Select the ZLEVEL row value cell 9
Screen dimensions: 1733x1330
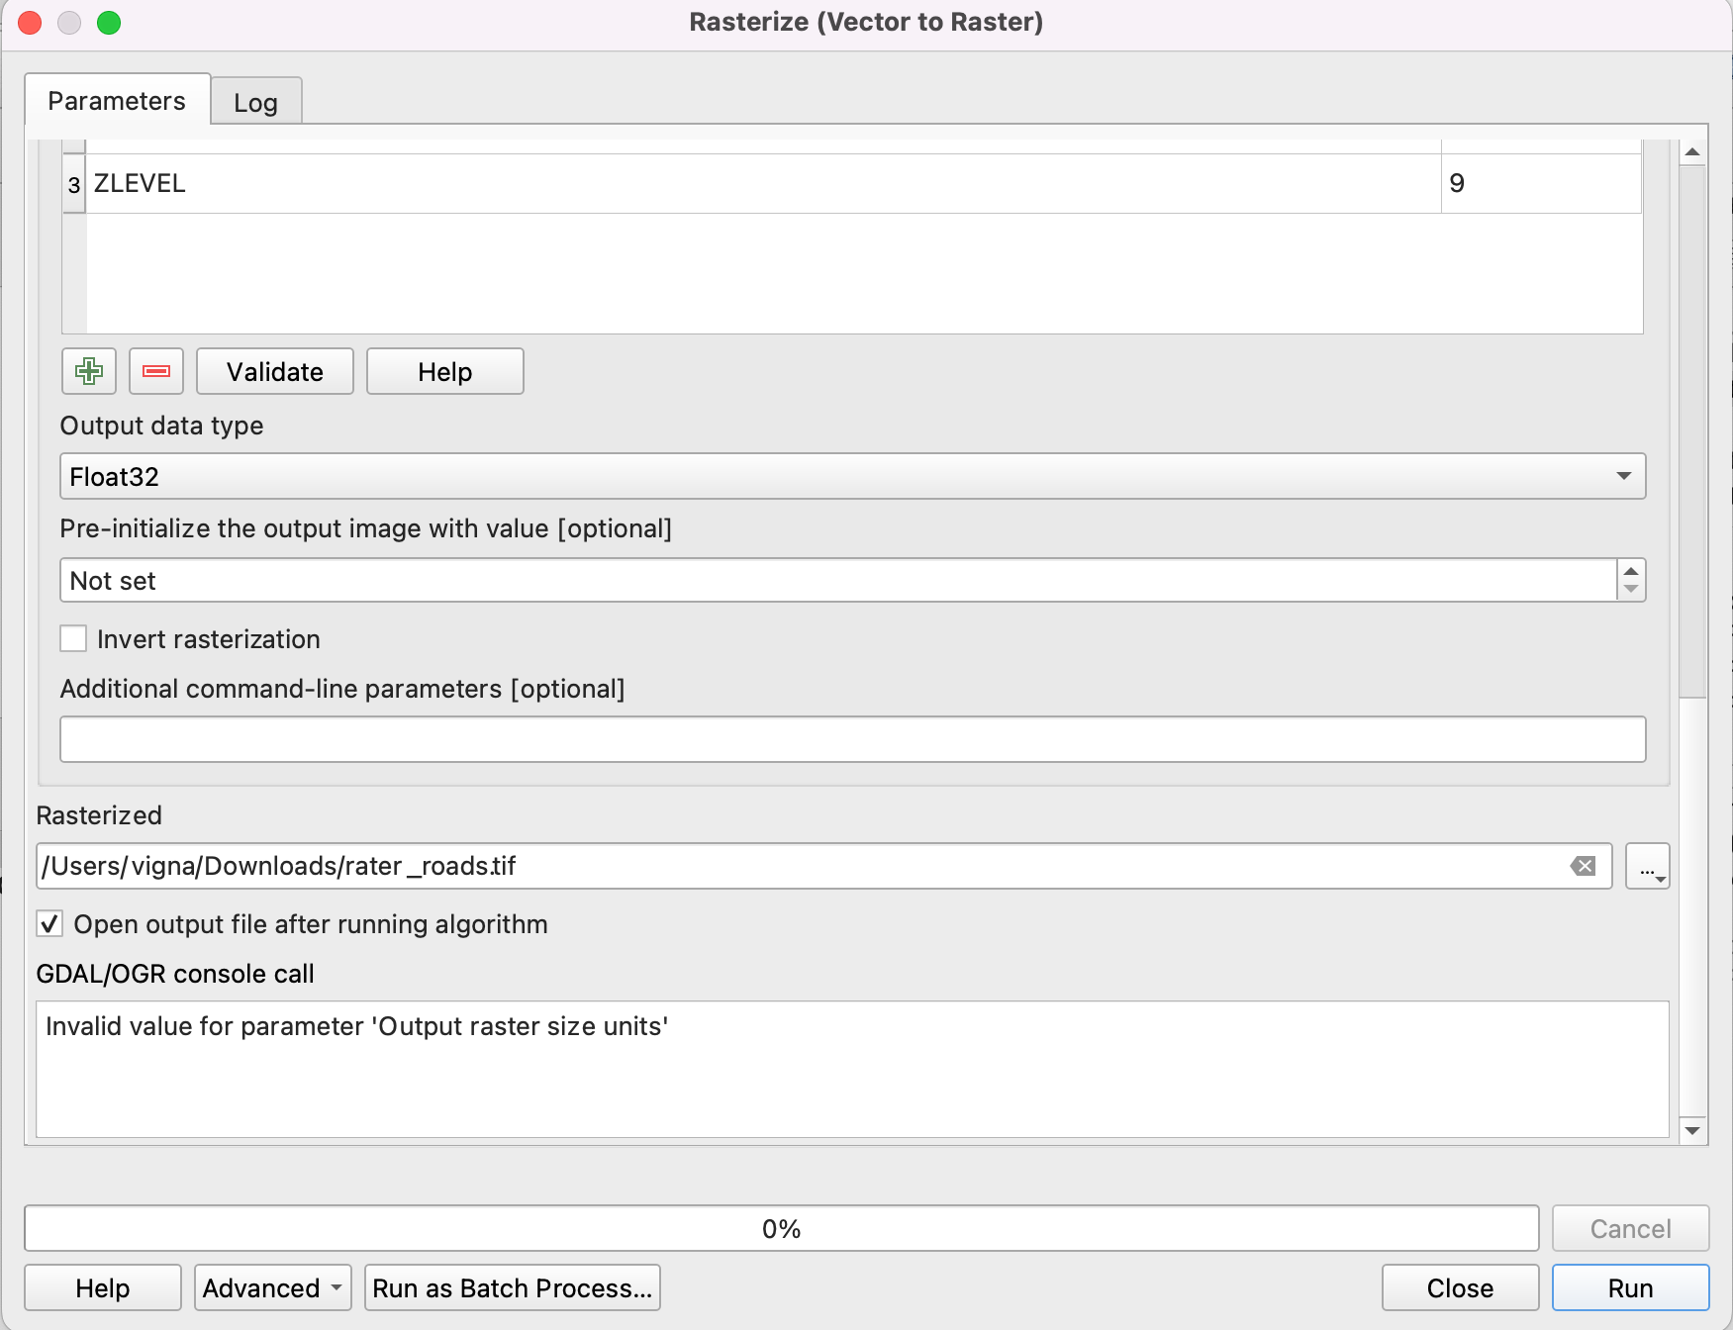click(1540, 183)
